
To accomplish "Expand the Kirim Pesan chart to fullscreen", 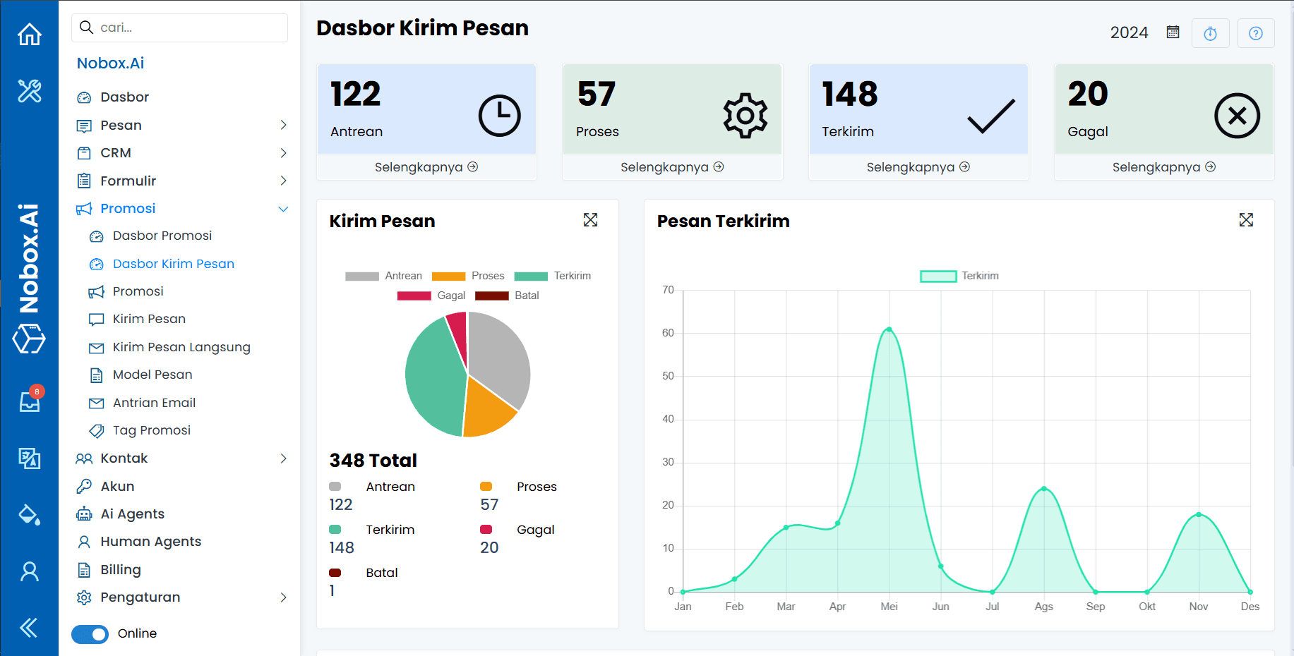I will (591, 220).
